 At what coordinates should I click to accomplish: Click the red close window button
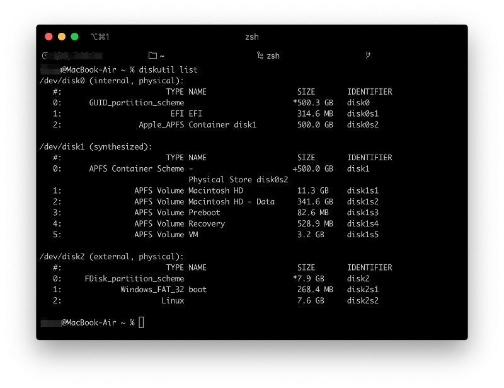point(49,37)
